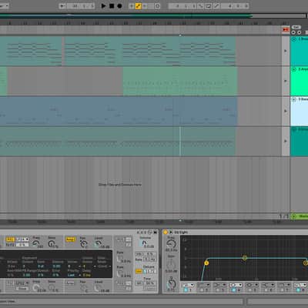
Task: Toggle the yellow button beside the Detune field
Action: 139,271
